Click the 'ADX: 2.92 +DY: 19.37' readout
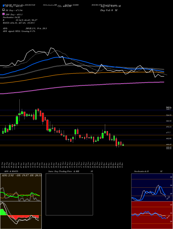The image size is (173, 229). click(21, 175)
